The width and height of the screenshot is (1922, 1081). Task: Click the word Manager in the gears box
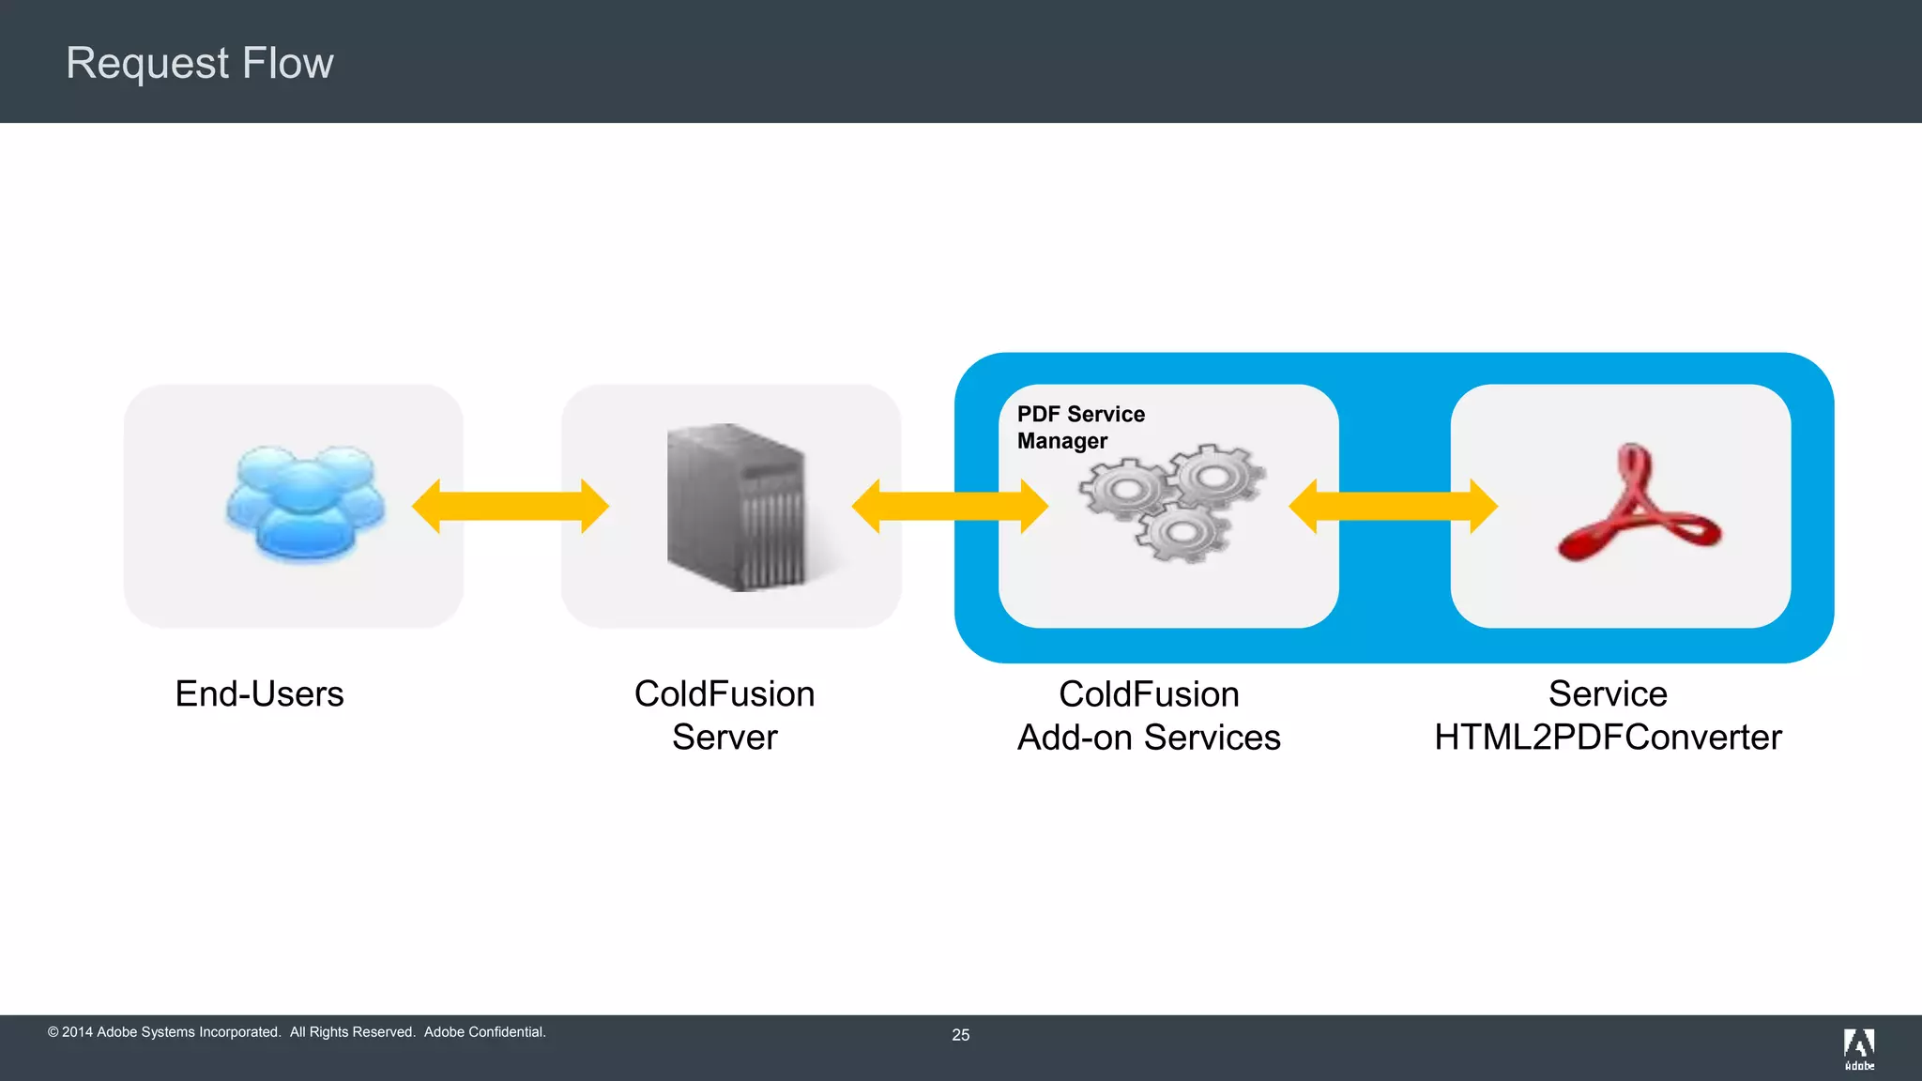tap(1061, 441)
